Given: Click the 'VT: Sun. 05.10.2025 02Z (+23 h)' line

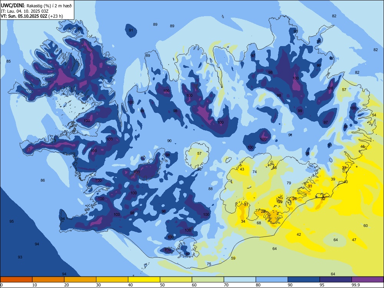Looking at the screenshot, I should click(x=32, y=16).
